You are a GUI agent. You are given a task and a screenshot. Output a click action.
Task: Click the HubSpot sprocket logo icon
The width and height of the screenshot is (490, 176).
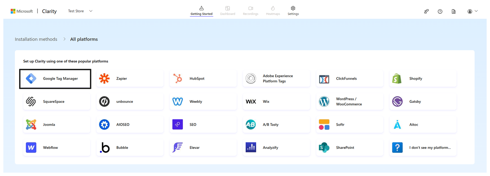pyautogui.click(x=178, y=79)
